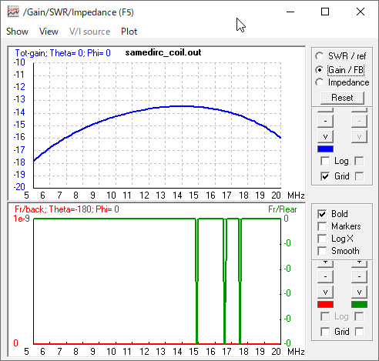The width and height of the screenshot is (379, 361).
Task: Disable the Bold checkbox
Action: coord(322,214)
